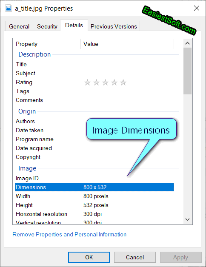
Task: Select the Title property row
Action: pos(94,64)
